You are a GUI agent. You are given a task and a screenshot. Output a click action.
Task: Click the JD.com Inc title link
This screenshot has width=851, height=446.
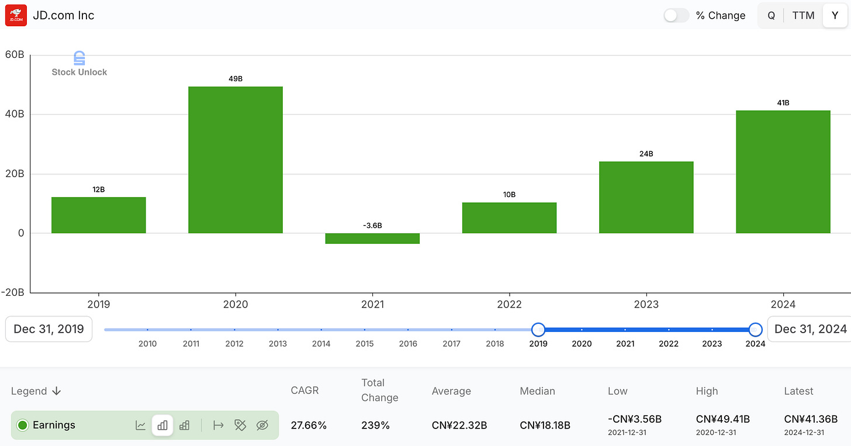[x=64, y=15]
